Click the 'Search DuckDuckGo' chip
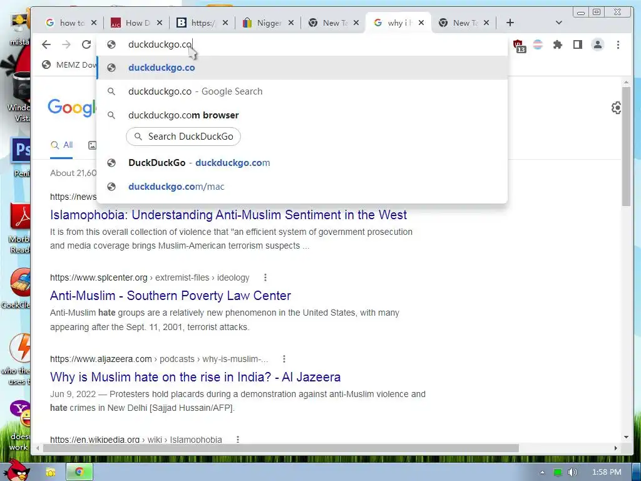 (x=183, y=137)
